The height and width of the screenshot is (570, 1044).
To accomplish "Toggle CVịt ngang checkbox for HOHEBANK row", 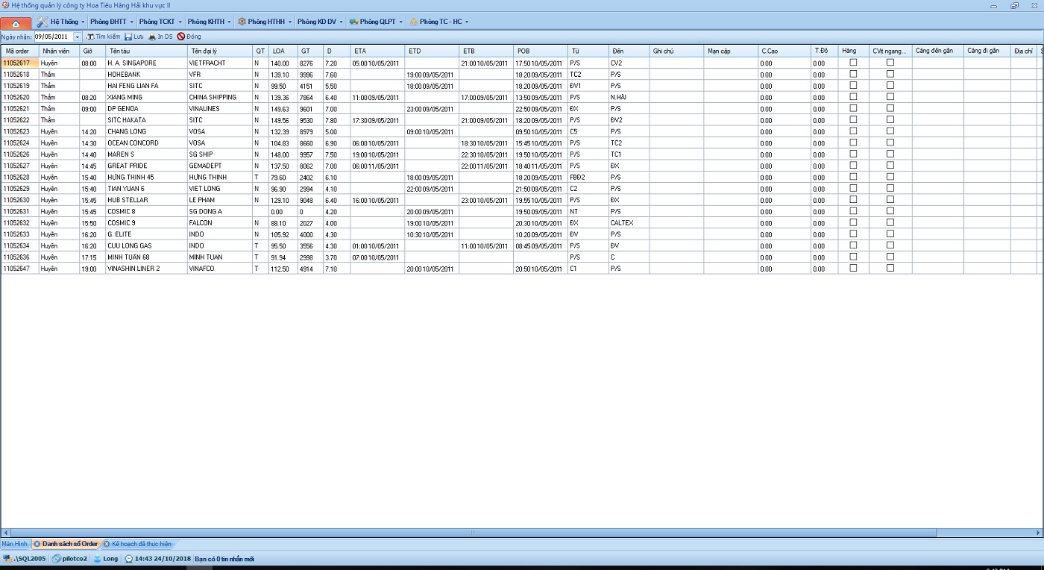I will click(890, 74).
